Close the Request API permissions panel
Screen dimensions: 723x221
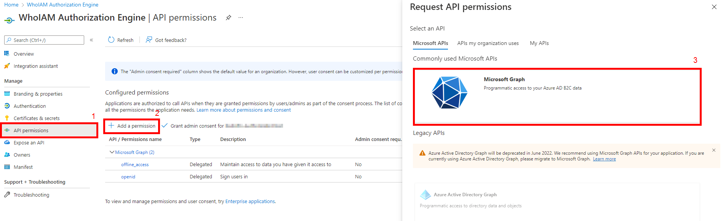tap(714, 7)
